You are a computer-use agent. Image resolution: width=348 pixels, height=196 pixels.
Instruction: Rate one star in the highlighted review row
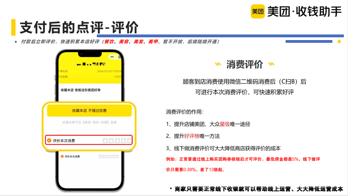click(105, 140)
